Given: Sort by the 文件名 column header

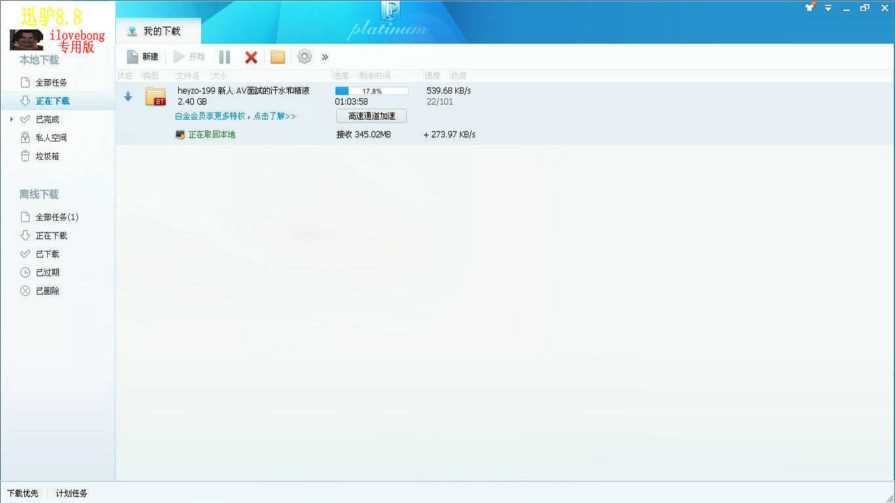Looking at the screenshot, I should point(187,76).
